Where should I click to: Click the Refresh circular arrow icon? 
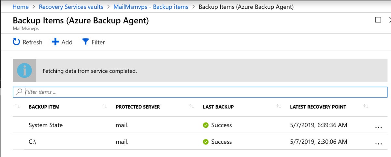[16, 42]
